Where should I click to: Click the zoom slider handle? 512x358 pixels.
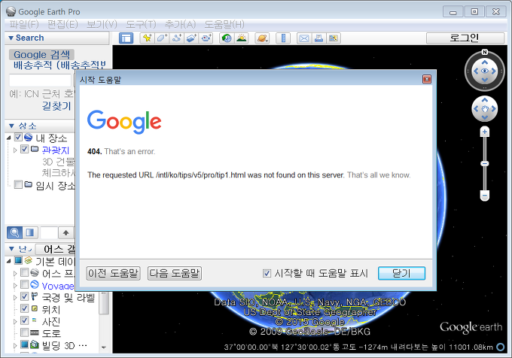click(x=485, y=163)
